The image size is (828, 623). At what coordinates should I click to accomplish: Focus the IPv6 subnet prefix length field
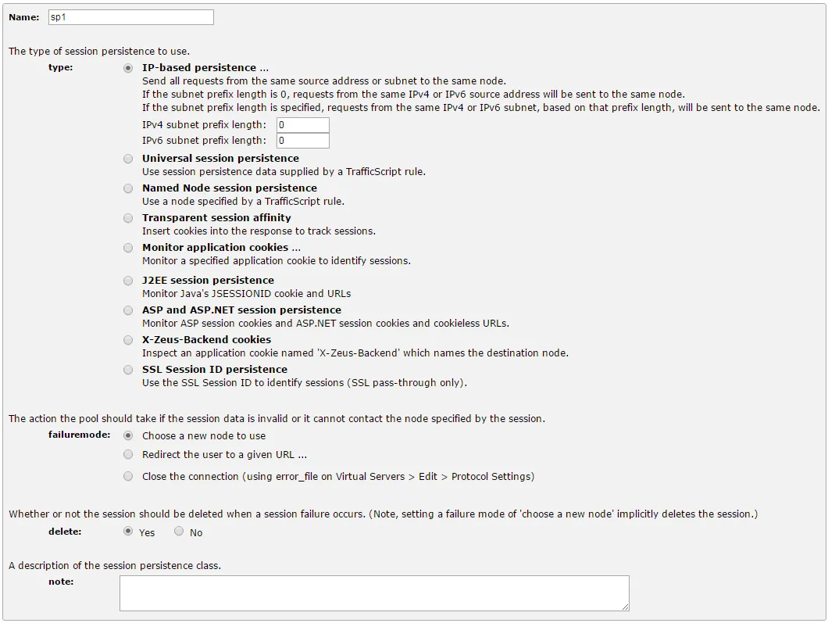point(303,141)
